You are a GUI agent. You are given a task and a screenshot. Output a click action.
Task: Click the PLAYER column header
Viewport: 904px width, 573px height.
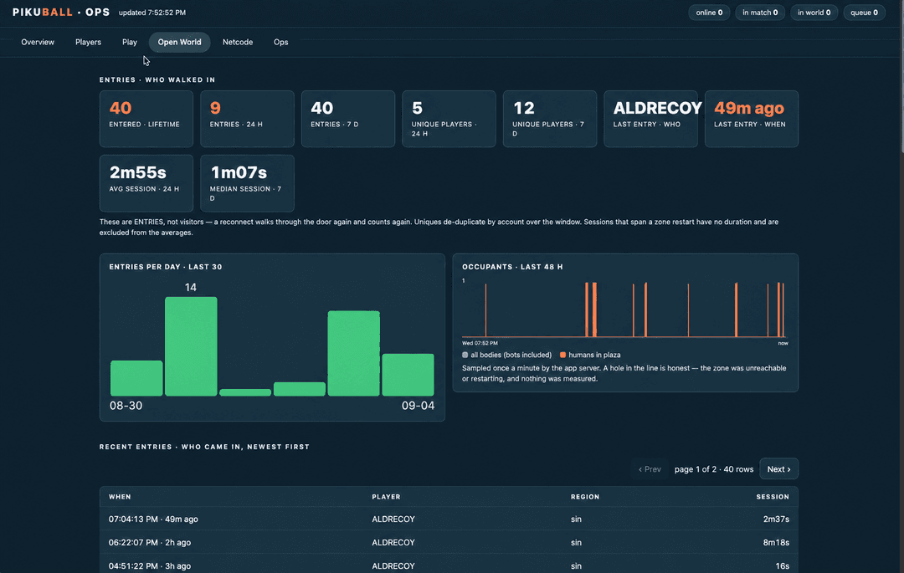pos(386,496)
